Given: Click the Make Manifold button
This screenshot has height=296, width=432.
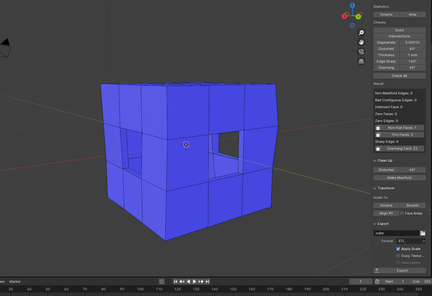Looking at the screenshot, I should pyautogui.click(x=399, y=178).
